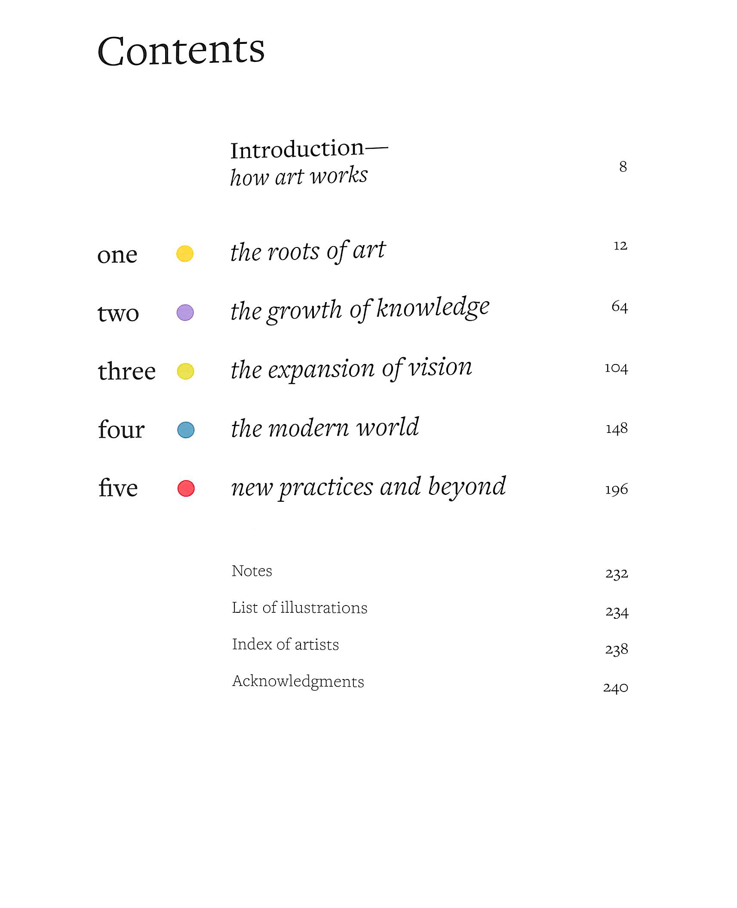Open the Notes section entry

[x=252, y=571]
